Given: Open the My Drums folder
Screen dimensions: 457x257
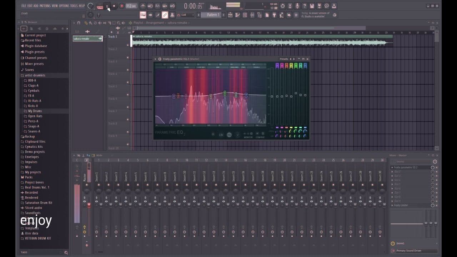Looking at the screenshot, I should pyautogui.click(x=35, y=111).
